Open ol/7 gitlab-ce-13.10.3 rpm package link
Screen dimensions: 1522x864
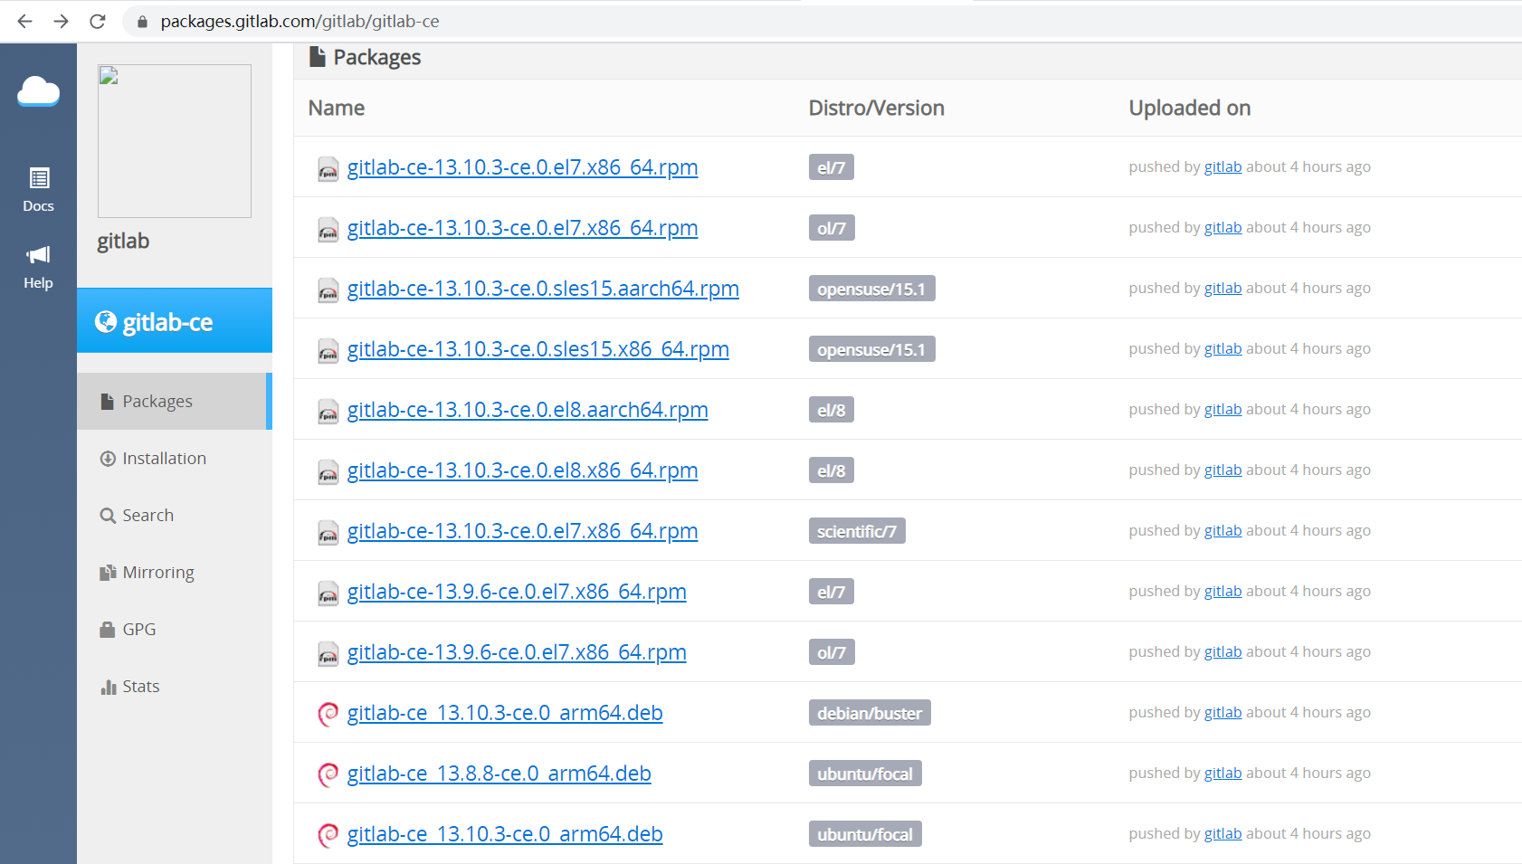pyautogui.click(x=522, y=228)
